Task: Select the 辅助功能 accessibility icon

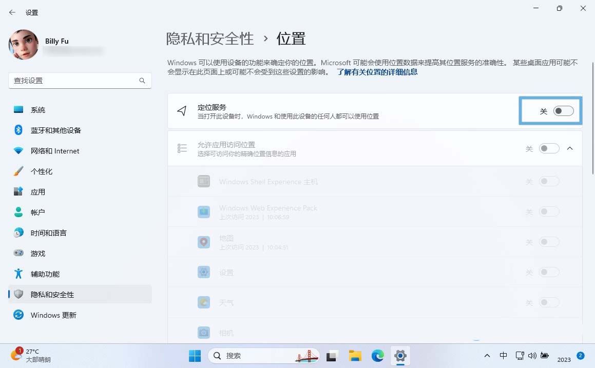Action: coord(18,274)
